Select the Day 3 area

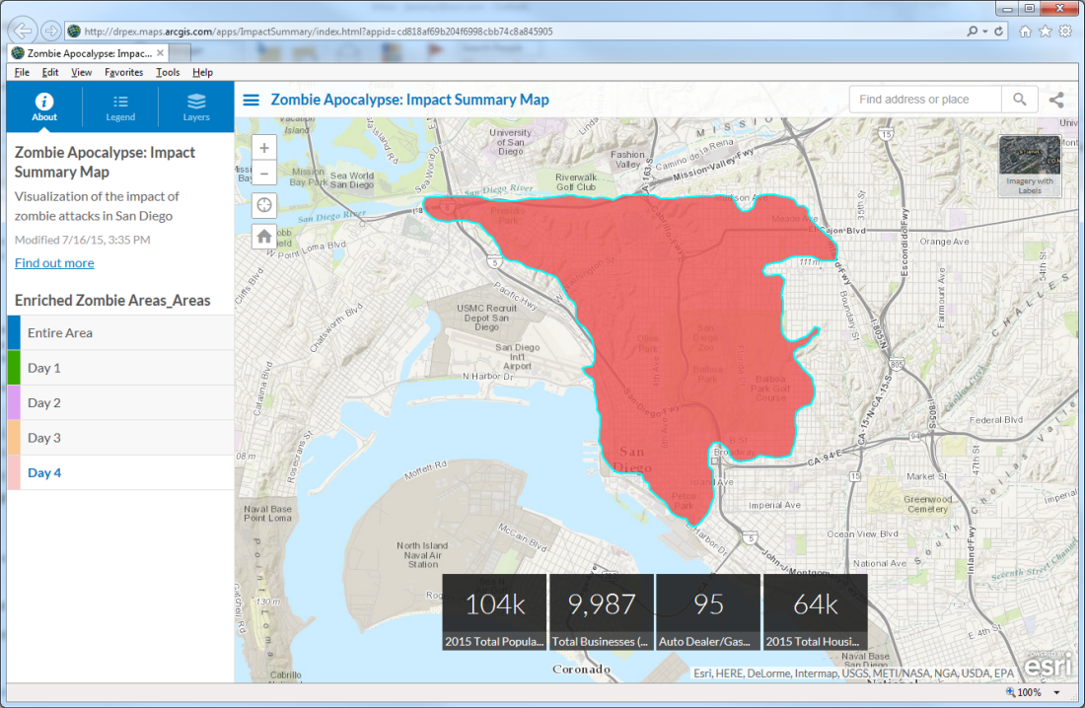(120, 438)
